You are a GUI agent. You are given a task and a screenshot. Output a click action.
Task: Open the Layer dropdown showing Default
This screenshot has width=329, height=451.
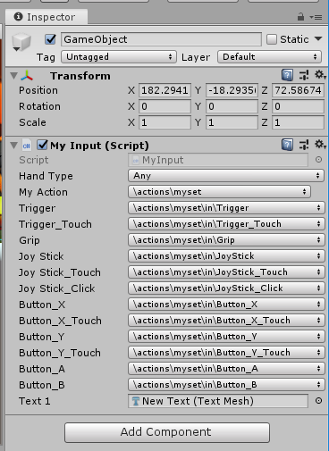tap(269, 57)
